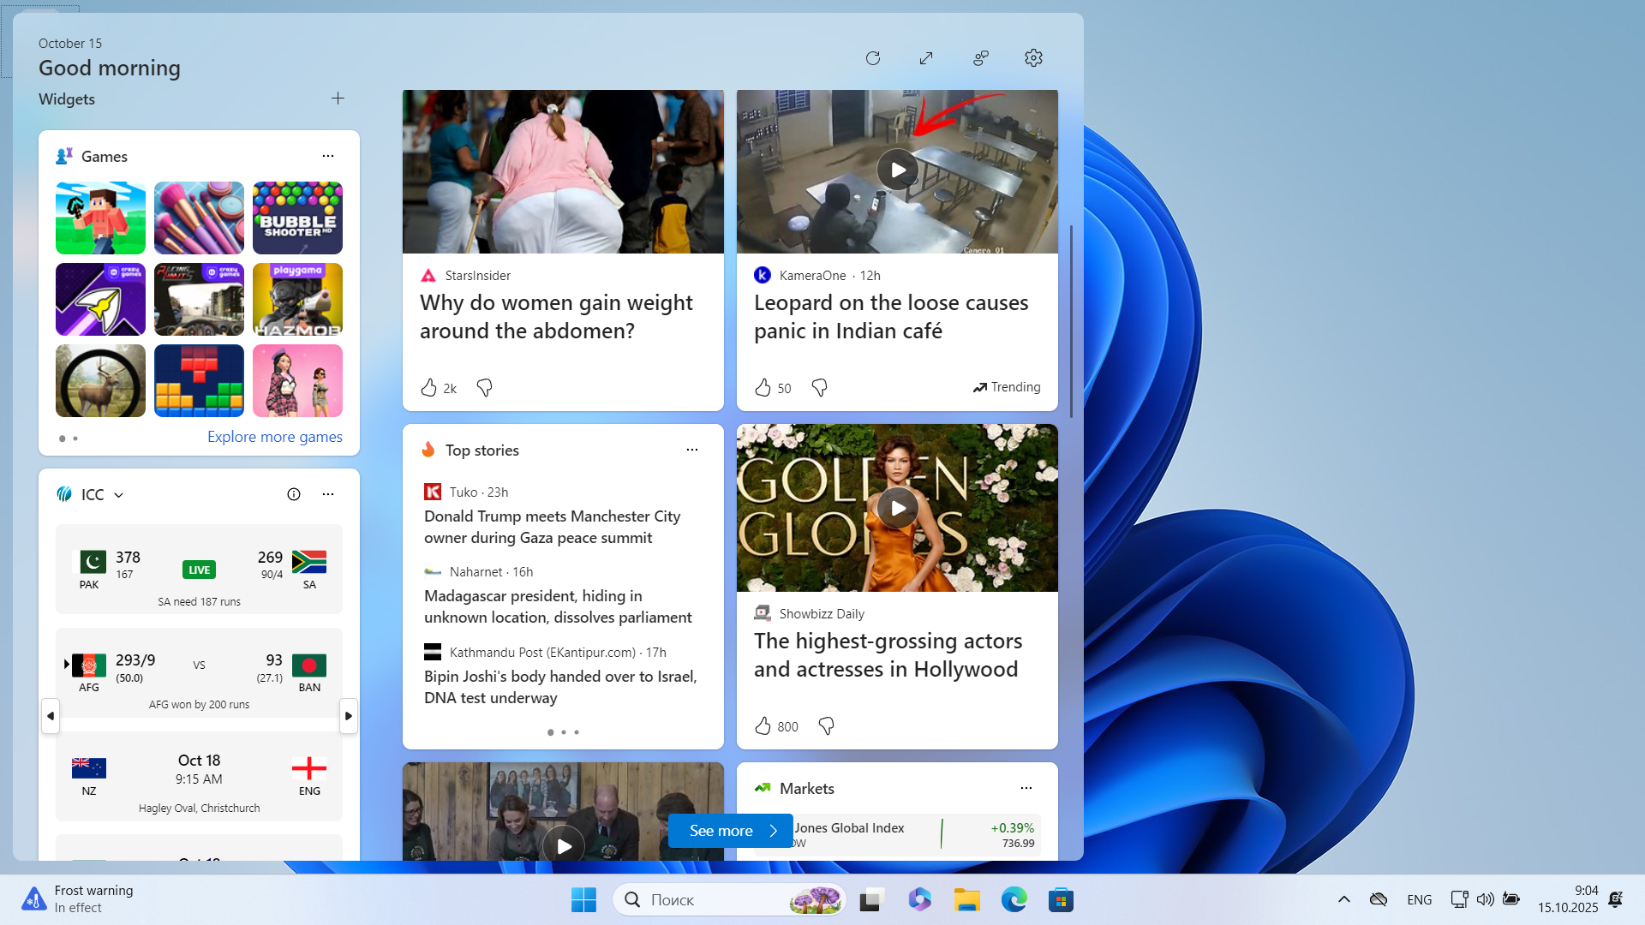Like the leopard café story
The height and width of the screenshot is (925, 1645).
(763, 388)
